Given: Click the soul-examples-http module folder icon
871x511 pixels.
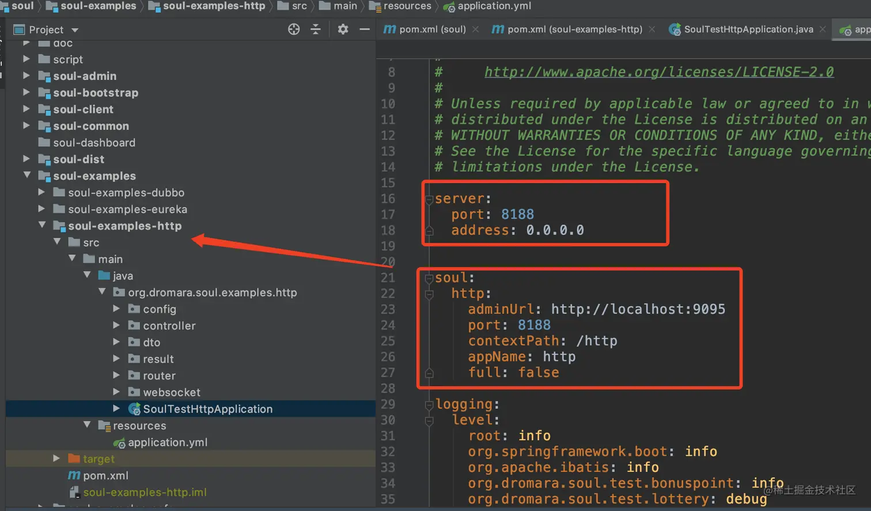Looking at the screenshot, I should [59, 226].
